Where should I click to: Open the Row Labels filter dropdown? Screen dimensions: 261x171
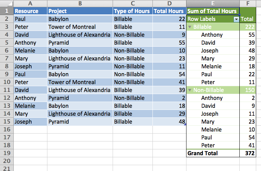[x=236, y=19]
